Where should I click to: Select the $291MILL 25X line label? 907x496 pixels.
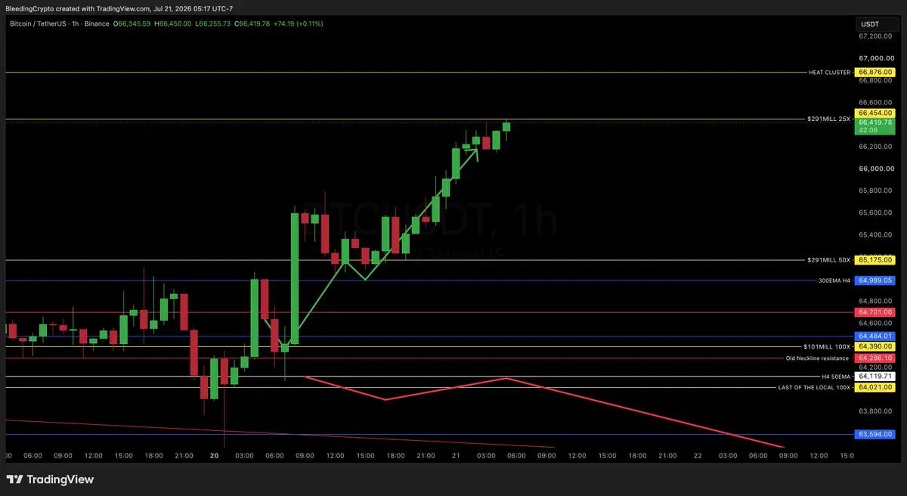(x=828, y=119)
